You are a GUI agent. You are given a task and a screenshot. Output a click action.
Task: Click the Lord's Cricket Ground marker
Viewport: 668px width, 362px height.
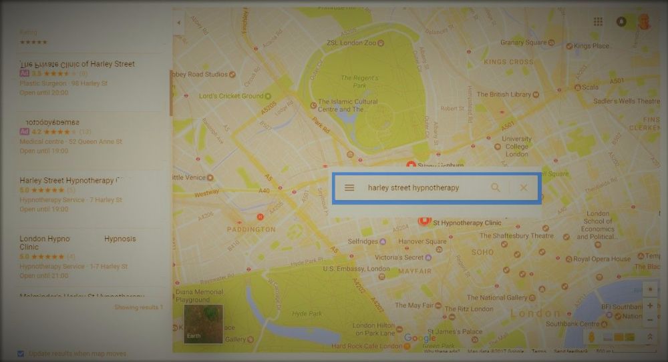point(268,96)
